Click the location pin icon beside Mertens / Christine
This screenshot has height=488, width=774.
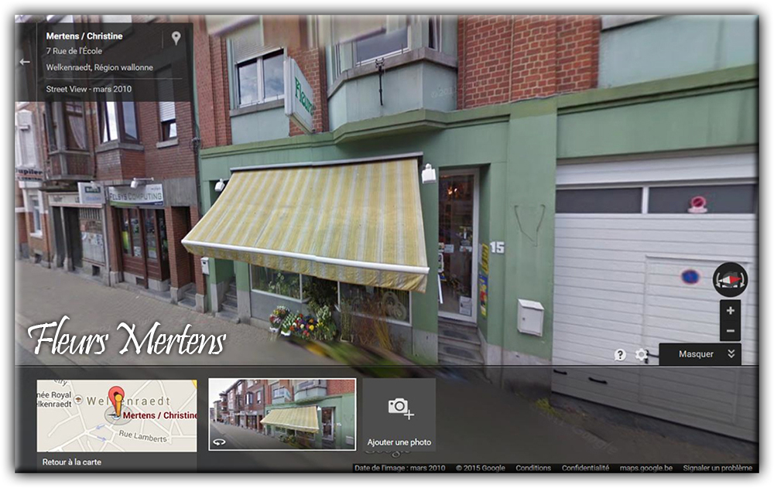(x=176, y=38)
